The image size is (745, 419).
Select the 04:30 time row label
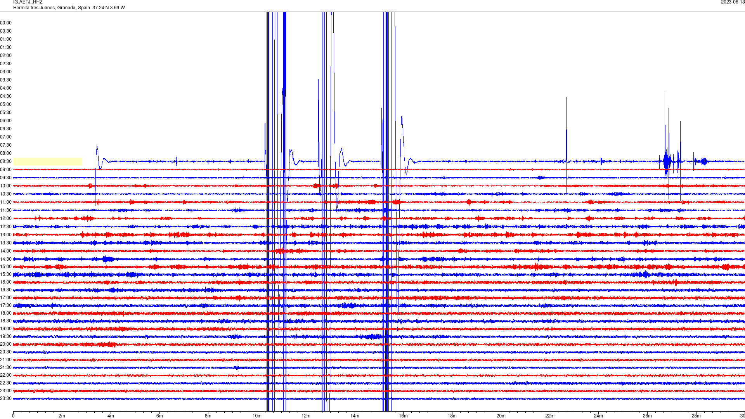click(x=6, y=96)
